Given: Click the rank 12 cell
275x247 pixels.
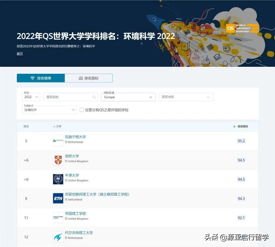Looking at the screenshot, I should click(26, 237).
